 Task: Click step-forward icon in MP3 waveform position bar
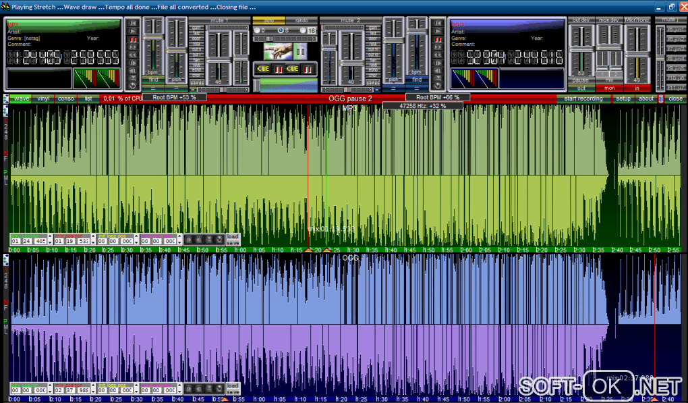click(x=189, y=240)
